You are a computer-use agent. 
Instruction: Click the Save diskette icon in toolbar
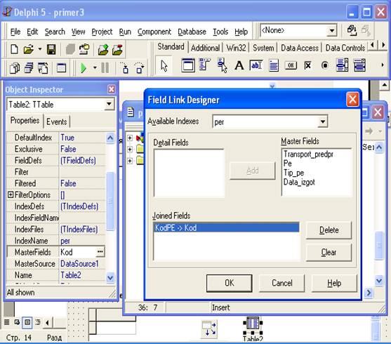[x=51, y=49]
